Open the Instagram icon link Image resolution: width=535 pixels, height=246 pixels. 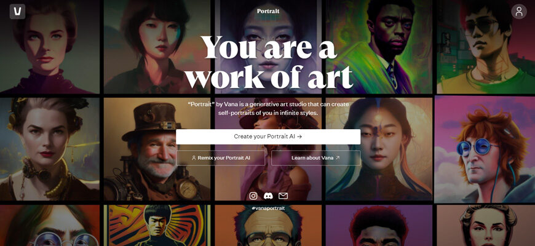253,196
